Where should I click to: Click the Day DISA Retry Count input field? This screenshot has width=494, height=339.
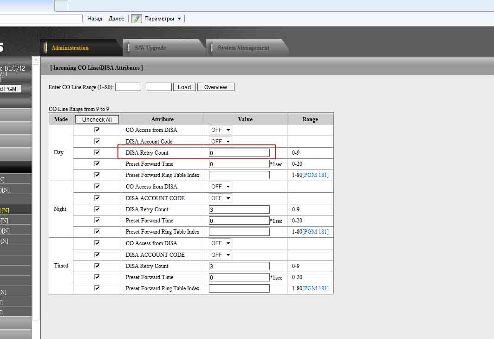click(x=239, y=153)
